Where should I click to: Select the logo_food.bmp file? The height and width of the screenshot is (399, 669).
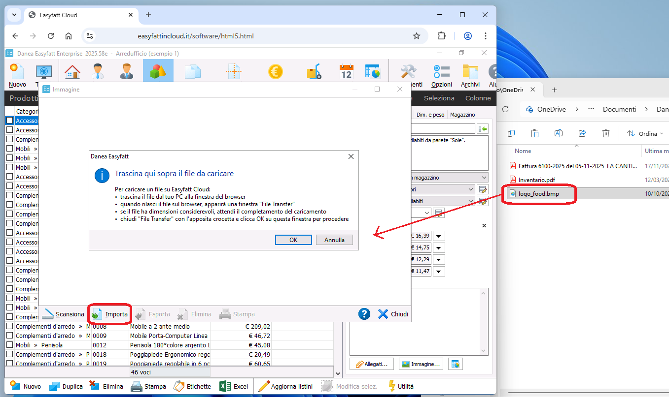(538, 194)
